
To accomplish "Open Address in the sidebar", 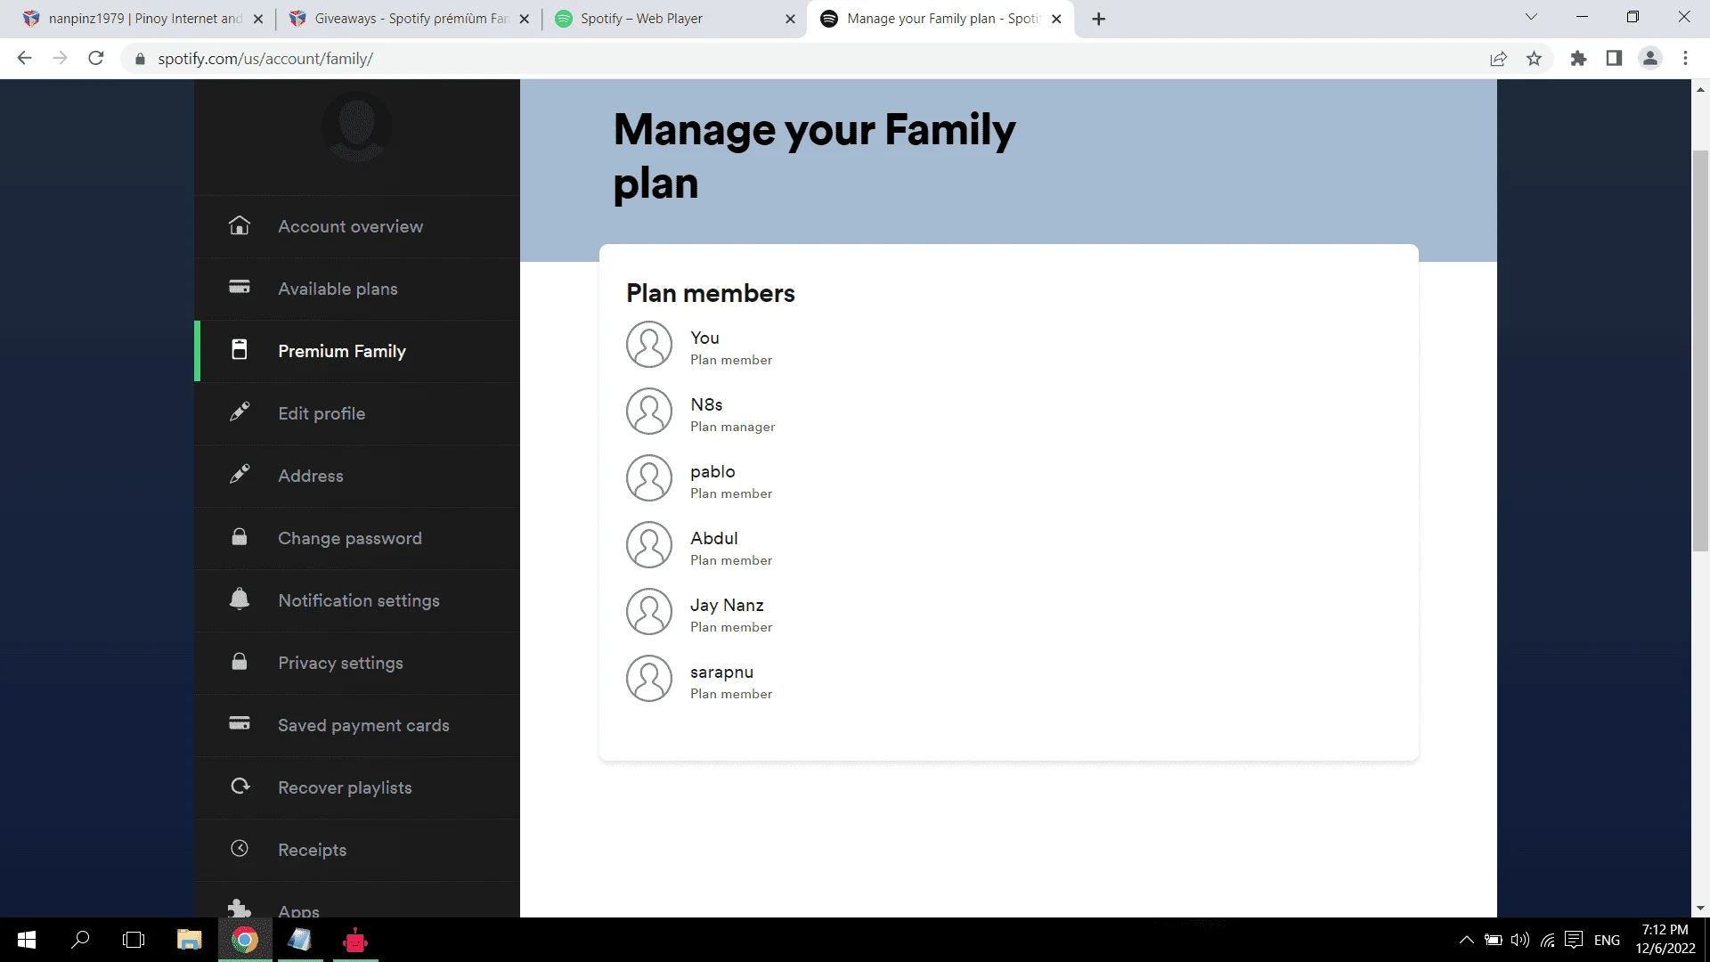I will click(x=357, y=476).
